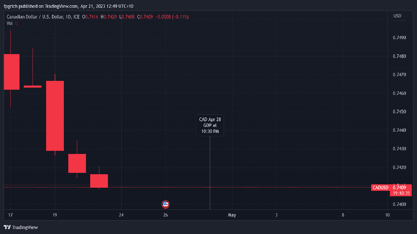Image resolution: width=417 pixels, height=234 pixels.
Task: Select the first red candle on April 17
Action: pyautogui.click(x=11, y=71)
